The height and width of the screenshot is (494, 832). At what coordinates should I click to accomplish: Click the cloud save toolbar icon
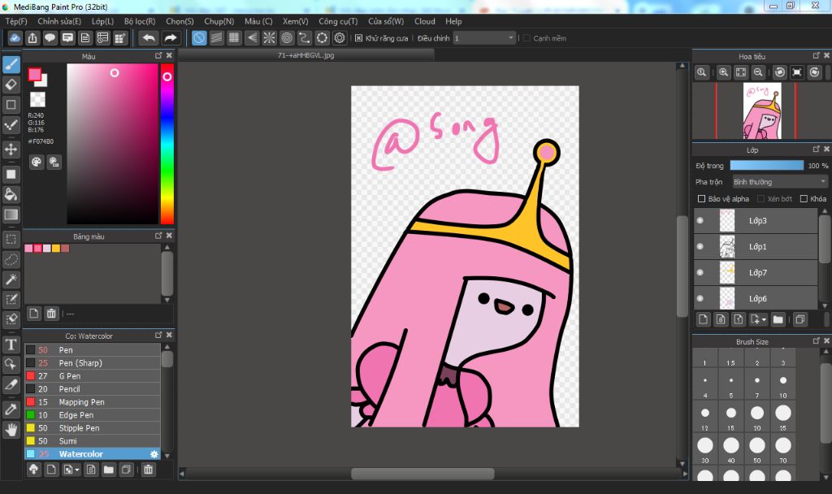coord(15,38)
